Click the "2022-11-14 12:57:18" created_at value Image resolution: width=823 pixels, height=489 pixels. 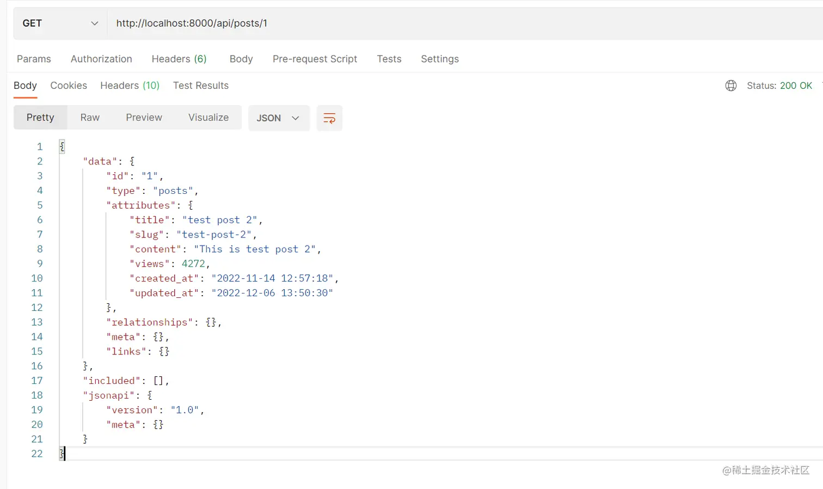tap(272, 278)
